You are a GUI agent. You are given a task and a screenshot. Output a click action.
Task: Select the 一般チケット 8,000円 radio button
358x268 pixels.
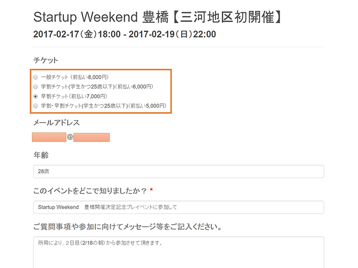coord(36,77)
